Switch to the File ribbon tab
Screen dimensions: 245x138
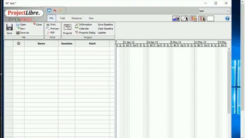[x=51, y=18]
